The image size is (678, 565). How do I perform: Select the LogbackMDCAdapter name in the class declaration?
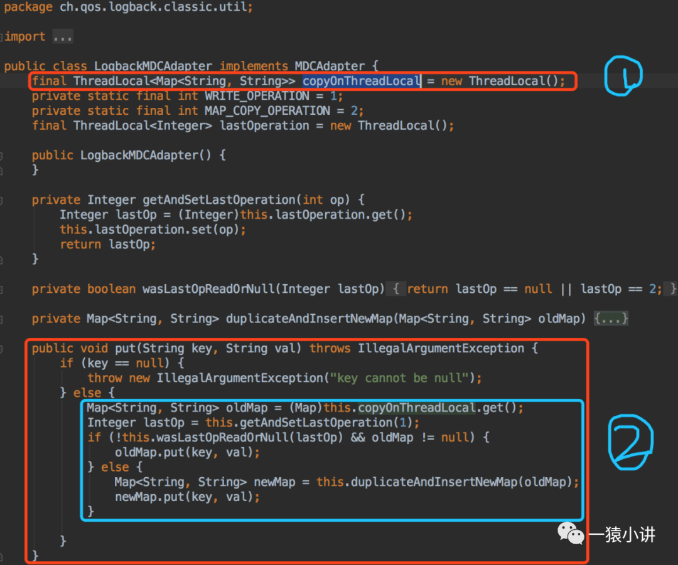pyautogui.click(x=153, y=66)
